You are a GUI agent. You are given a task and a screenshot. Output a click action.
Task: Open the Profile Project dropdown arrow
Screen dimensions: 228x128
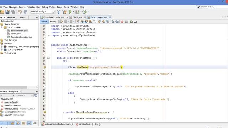[x=88, y=12]
